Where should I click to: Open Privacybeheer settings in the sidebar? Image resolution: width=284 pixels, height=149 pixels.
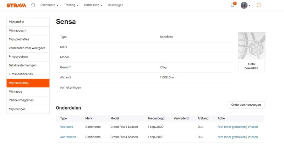pos(28,57)
